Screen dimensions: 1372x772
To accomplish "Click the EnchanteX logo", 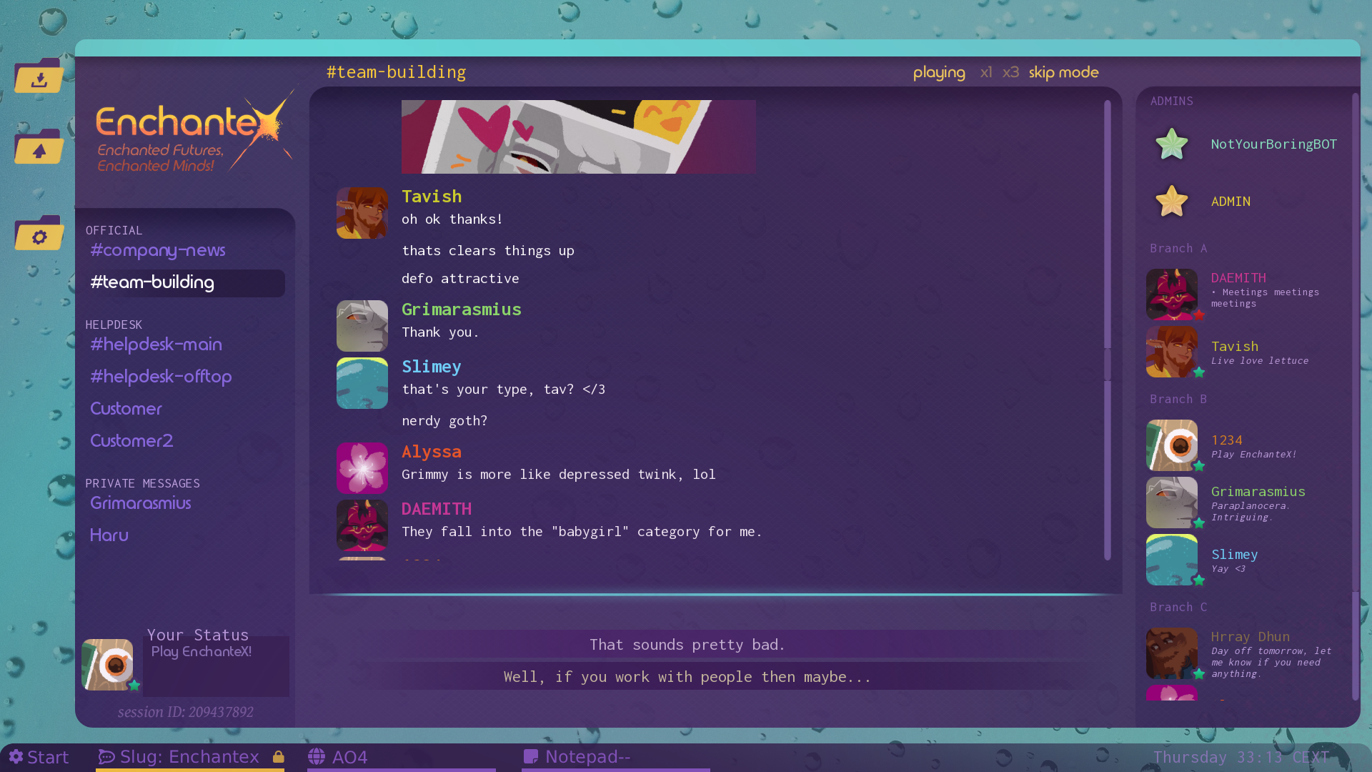I will (x=194, y=131).
